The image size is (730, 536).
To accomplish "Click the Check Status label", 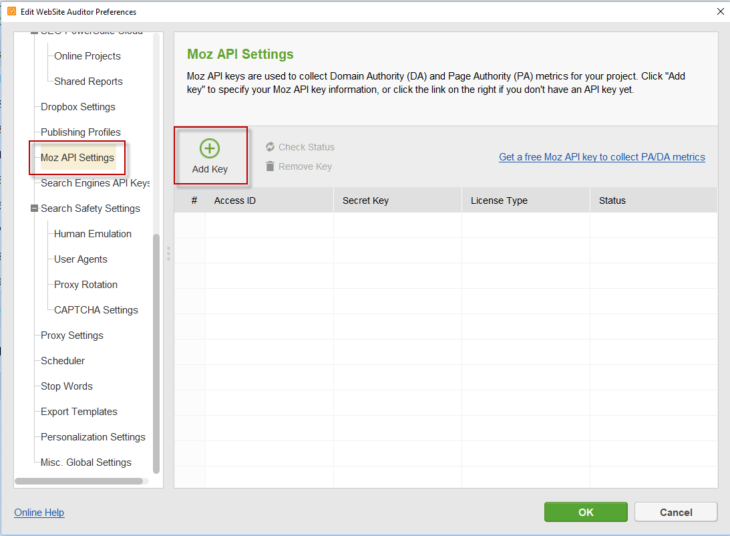I will 307,147.
